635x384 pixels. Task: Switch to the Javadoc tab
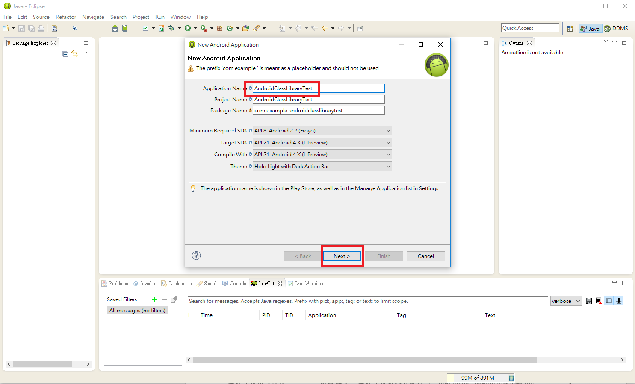[x=145, y=284]
